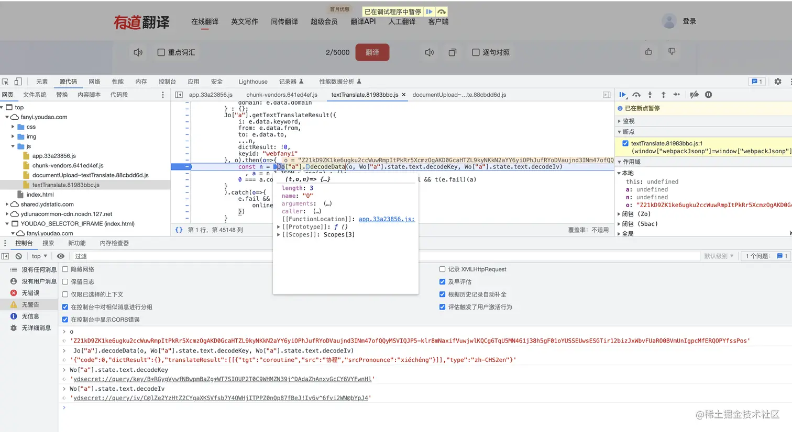Open 英文写作 in site navigation
Viewport: 792px width, 432px height.
click(245, 21)
